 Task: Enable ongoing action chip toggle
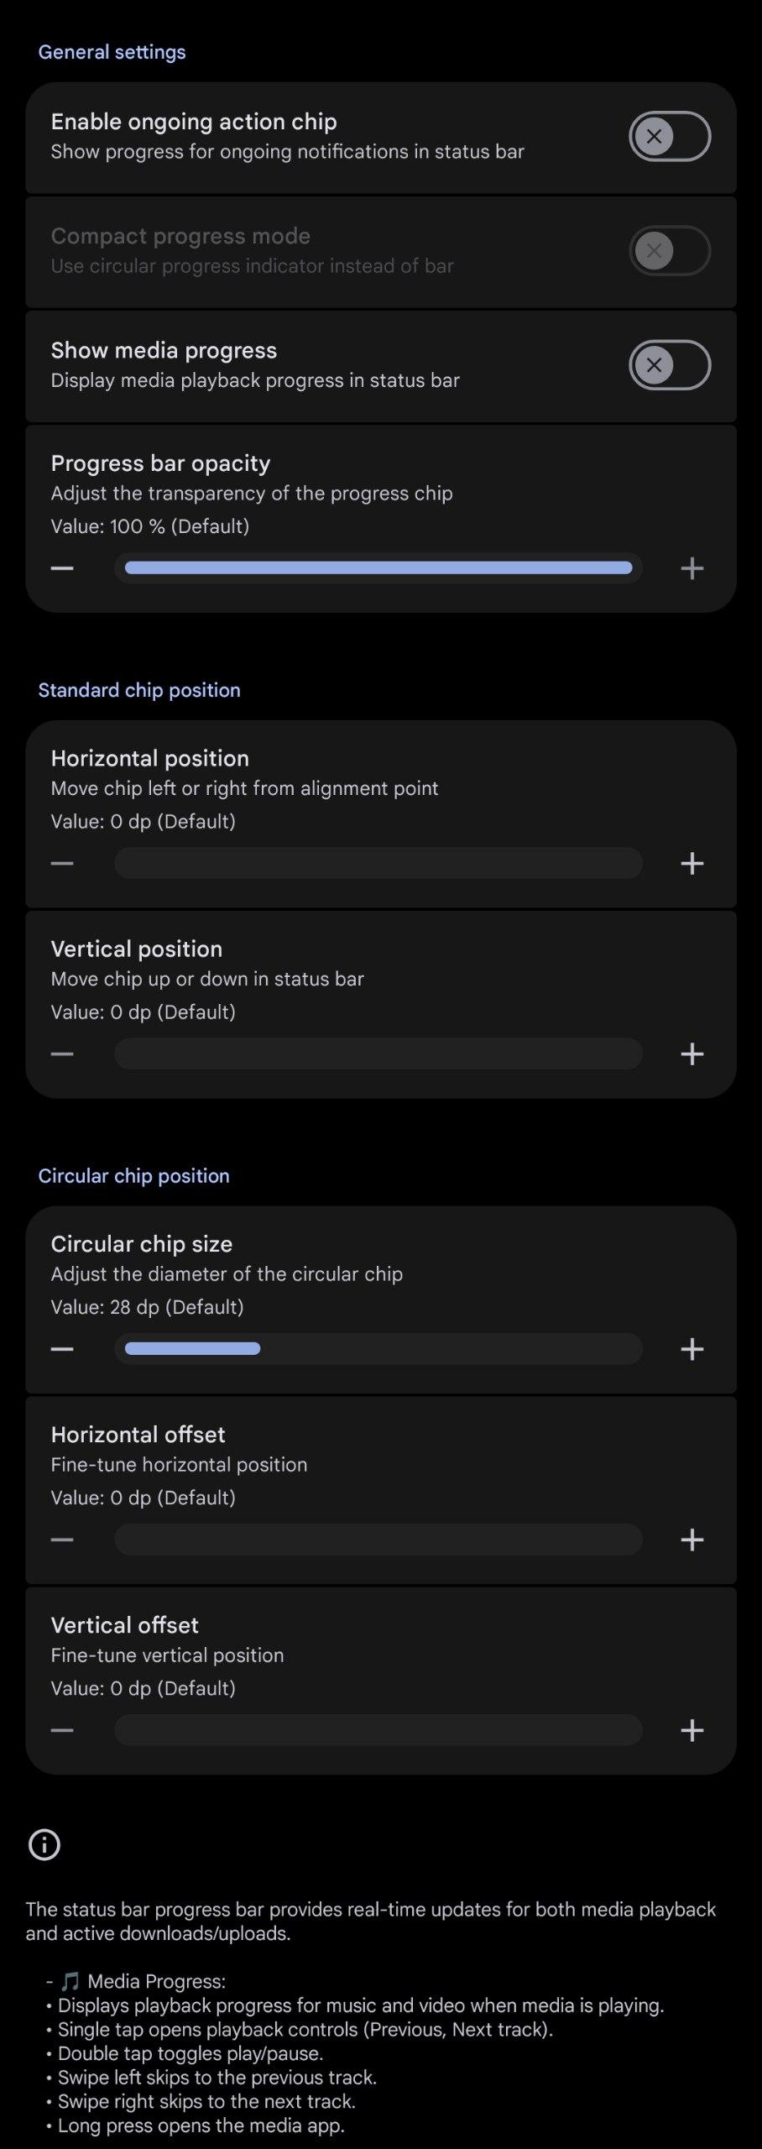point(669,136)
